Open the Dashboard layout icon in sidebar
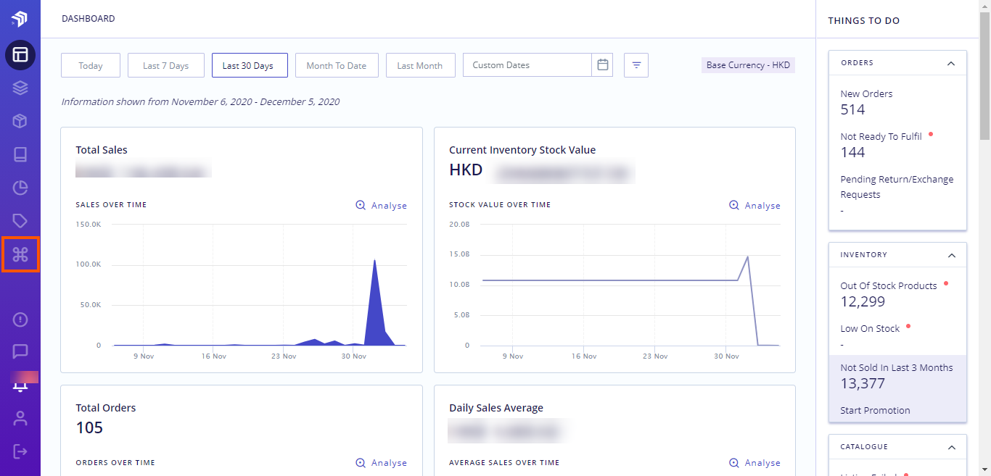Image resolution: width=991 pixels, height=476 pixels. click(x=20, y=54)
